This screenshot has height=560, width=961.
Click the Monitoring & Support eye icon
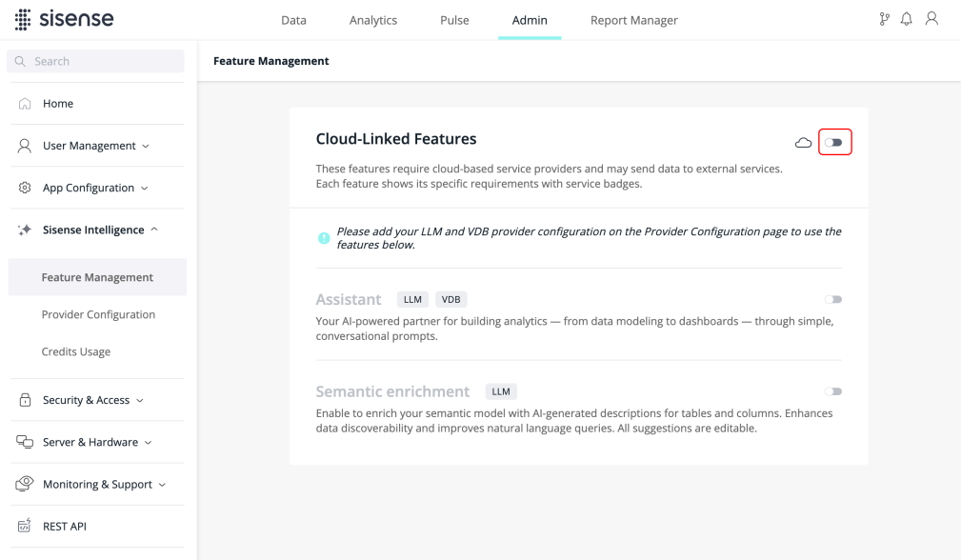click(25, 484)
